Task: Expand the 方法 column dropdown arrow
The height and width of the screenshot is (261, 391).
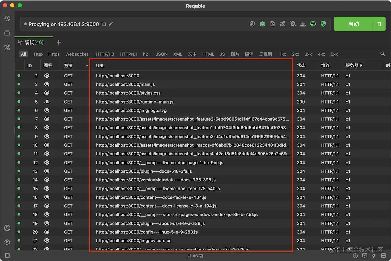Action: tap(87, 66)
